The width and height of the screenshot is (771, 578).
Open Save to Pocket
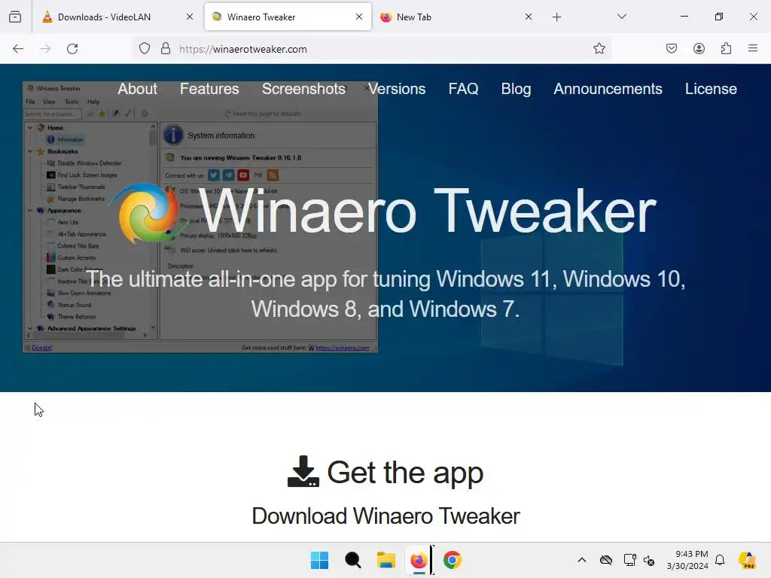point(672,49)
